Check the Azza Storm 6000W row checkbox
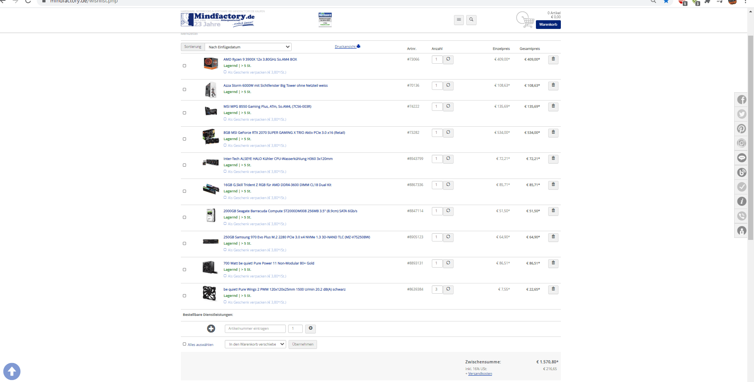754x382 pixels. coord(184,89)
